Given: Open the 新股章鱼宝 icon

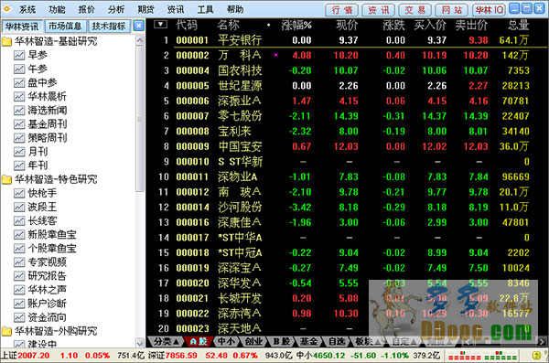Looking at the screenshot, I should [19, 234].
